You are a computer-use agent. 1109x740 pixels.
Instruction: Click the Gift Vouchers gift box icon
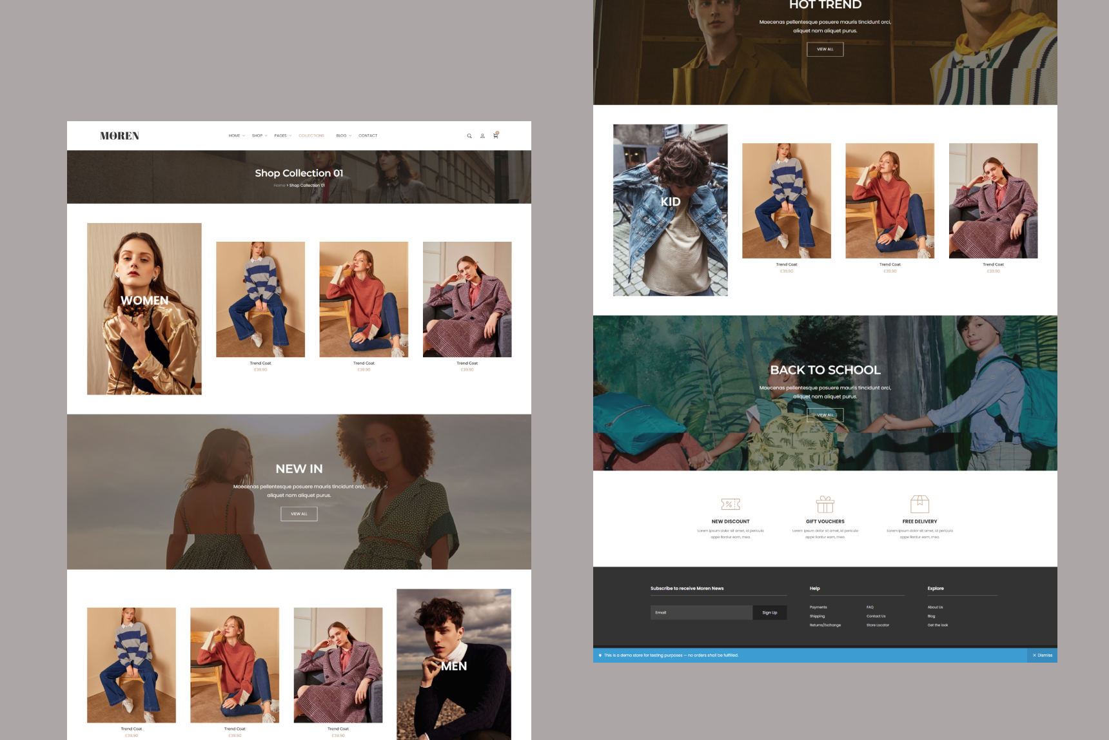click(x=825, y=504)
